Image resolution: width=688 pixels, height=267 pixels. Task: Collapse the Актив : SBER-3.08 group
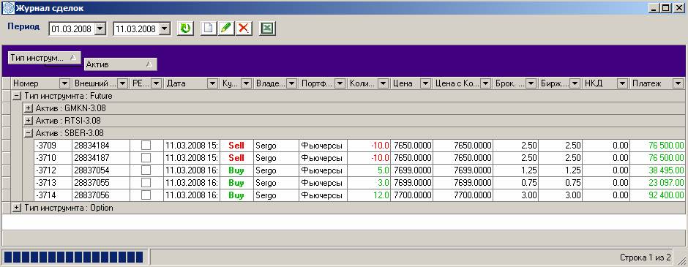tap(29, 133)
